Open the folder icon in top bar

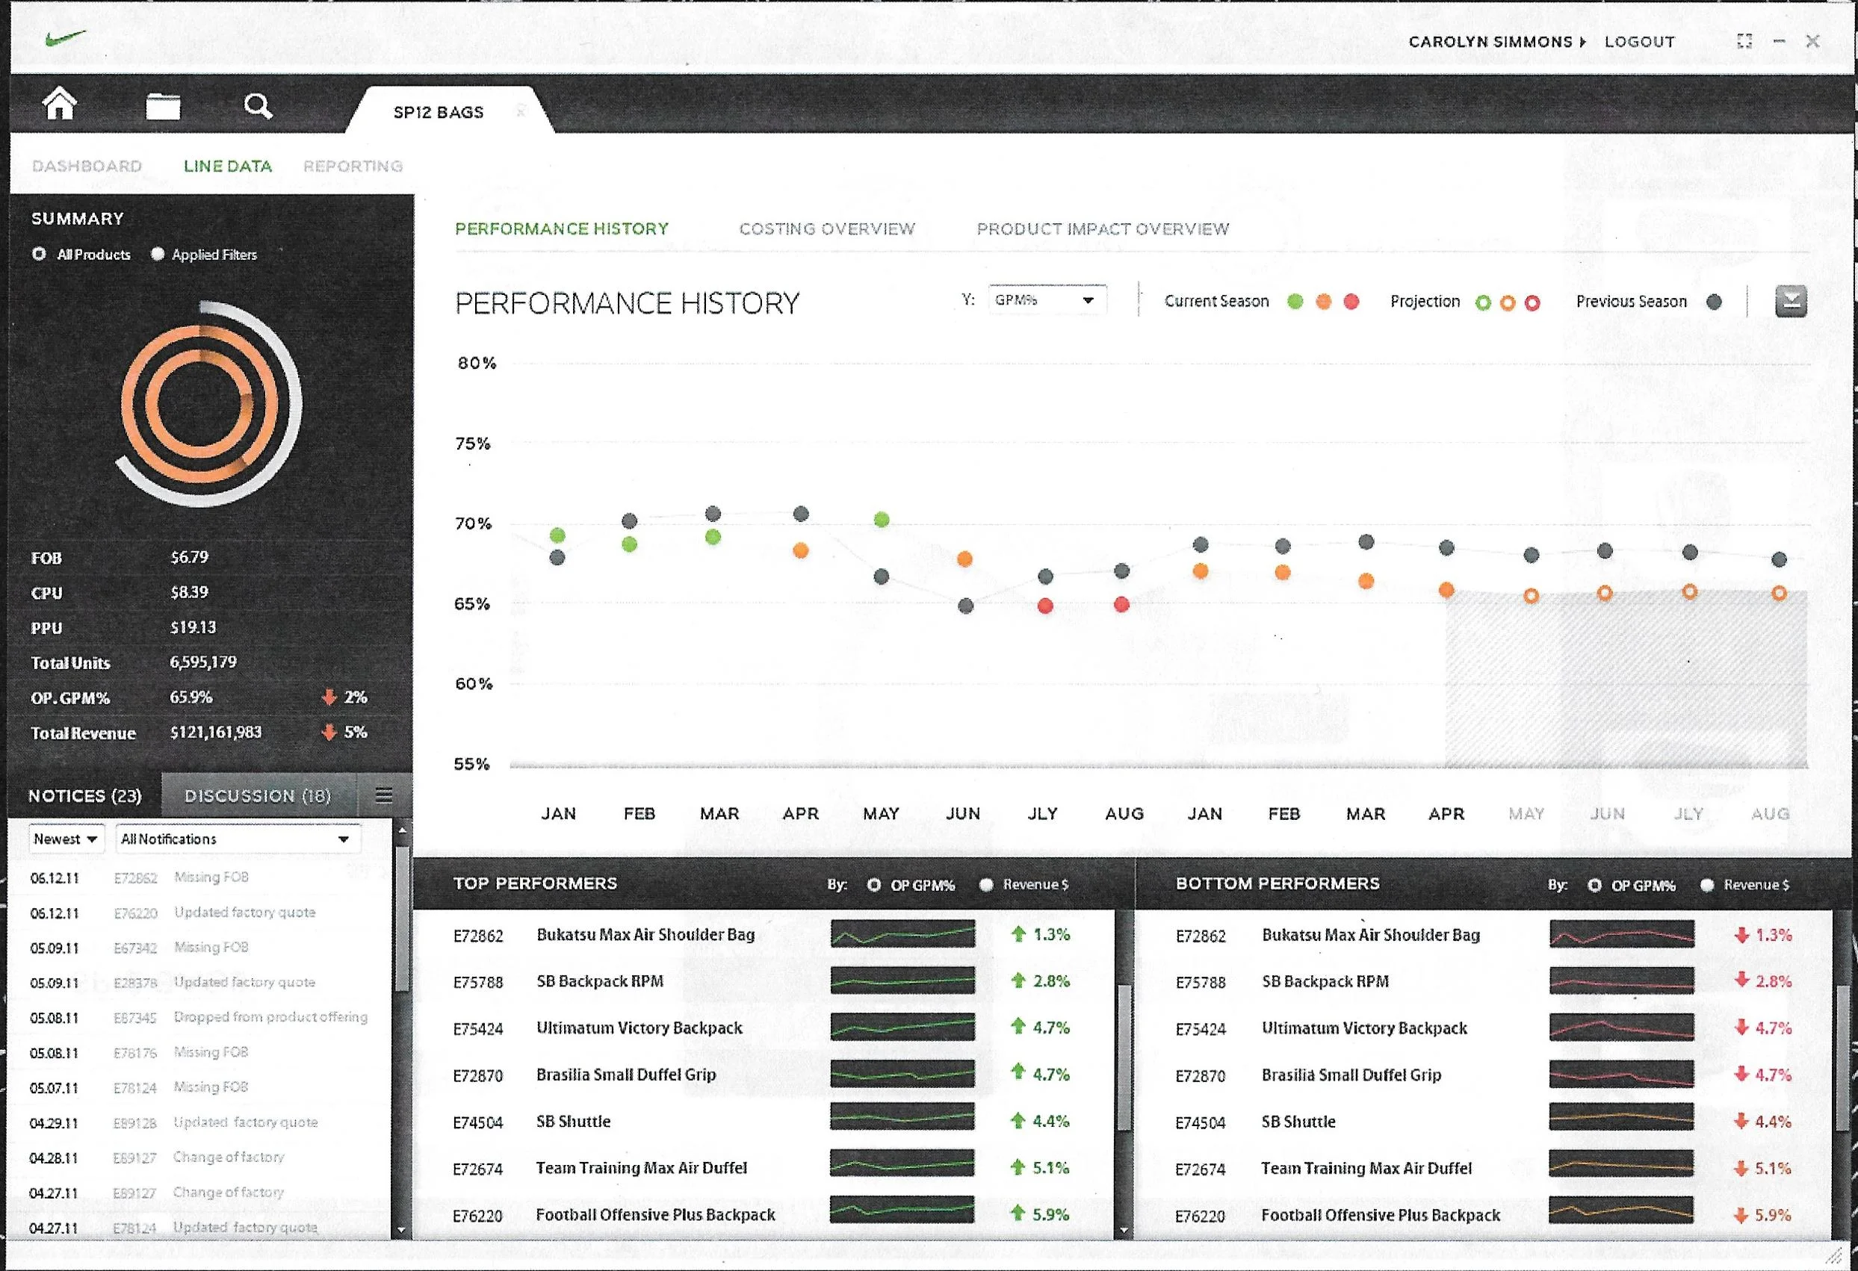[163, 105]
